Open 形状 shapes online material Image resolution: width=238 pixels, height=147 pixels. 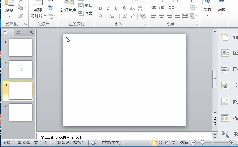86,6
